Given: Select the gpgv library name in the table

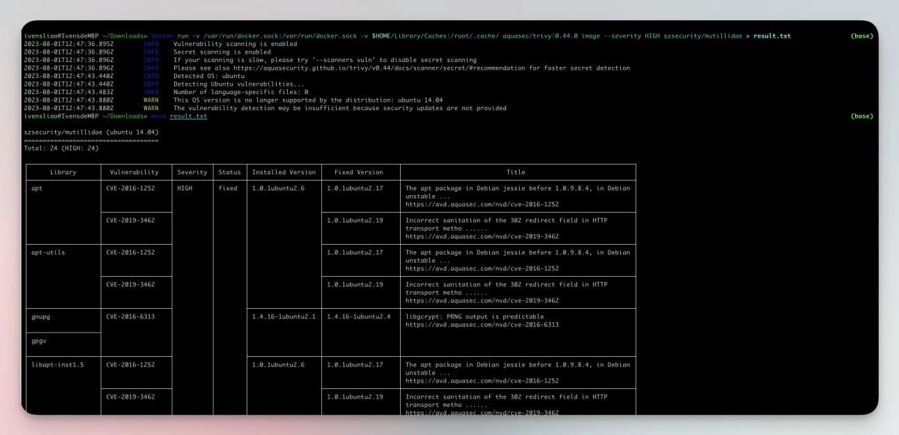Looking at the screenshot, I should click(x=39, y=340).
